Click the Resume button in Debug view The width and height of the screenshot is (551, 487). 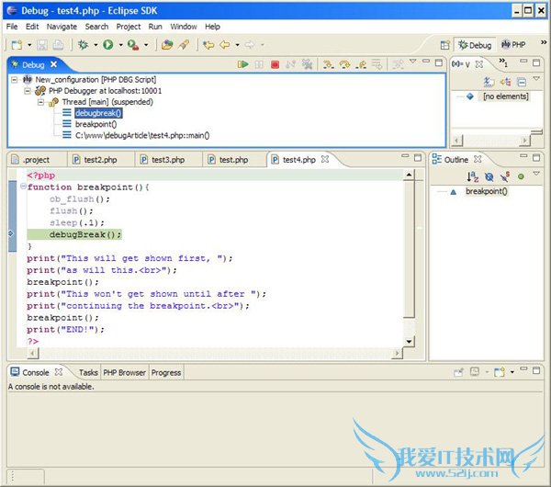(242, 64)
